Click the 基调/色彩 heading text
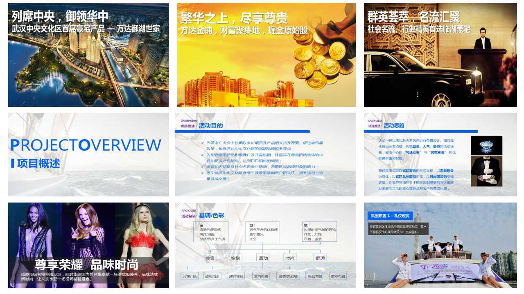This screenshot has width=524, height=294. (x=211, y=216)
